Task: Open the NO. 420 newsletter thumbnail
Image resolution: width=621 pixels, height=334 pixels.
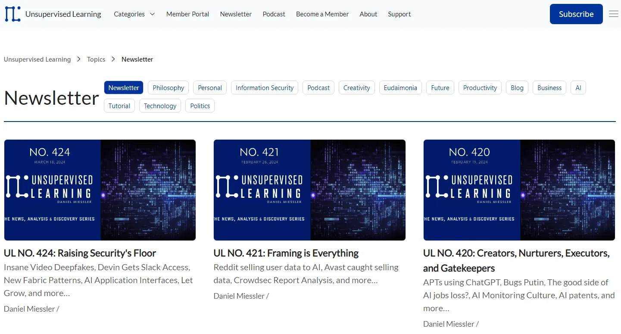Action: pos(519,190)
